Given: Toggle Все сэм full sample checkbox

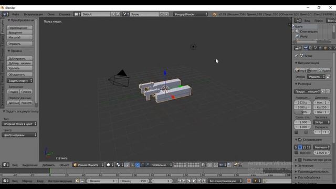Looking at the screenshot, I should coord(296,153).
